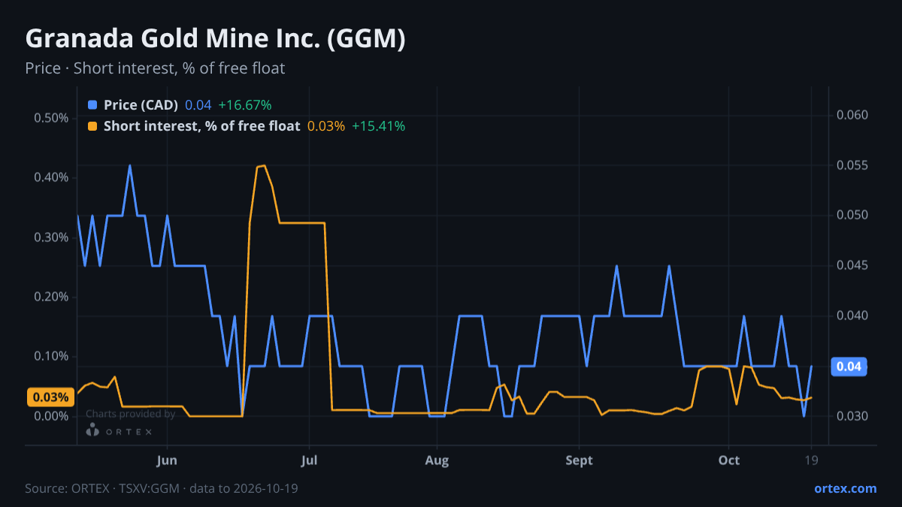Click the 0.40% left axis label

pos(51,177)
